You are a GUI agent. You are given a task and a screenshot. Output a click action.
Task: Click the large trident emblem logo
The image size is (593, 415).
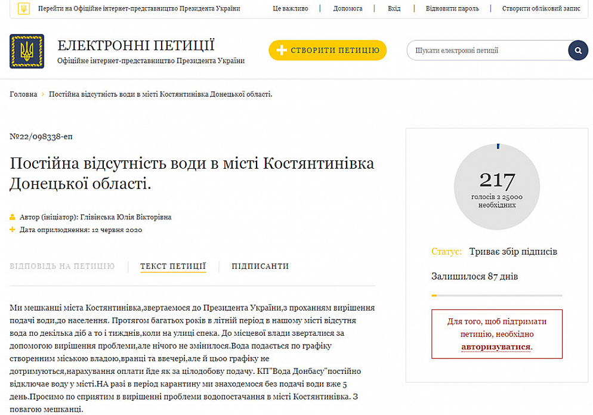tap(27, 51)
